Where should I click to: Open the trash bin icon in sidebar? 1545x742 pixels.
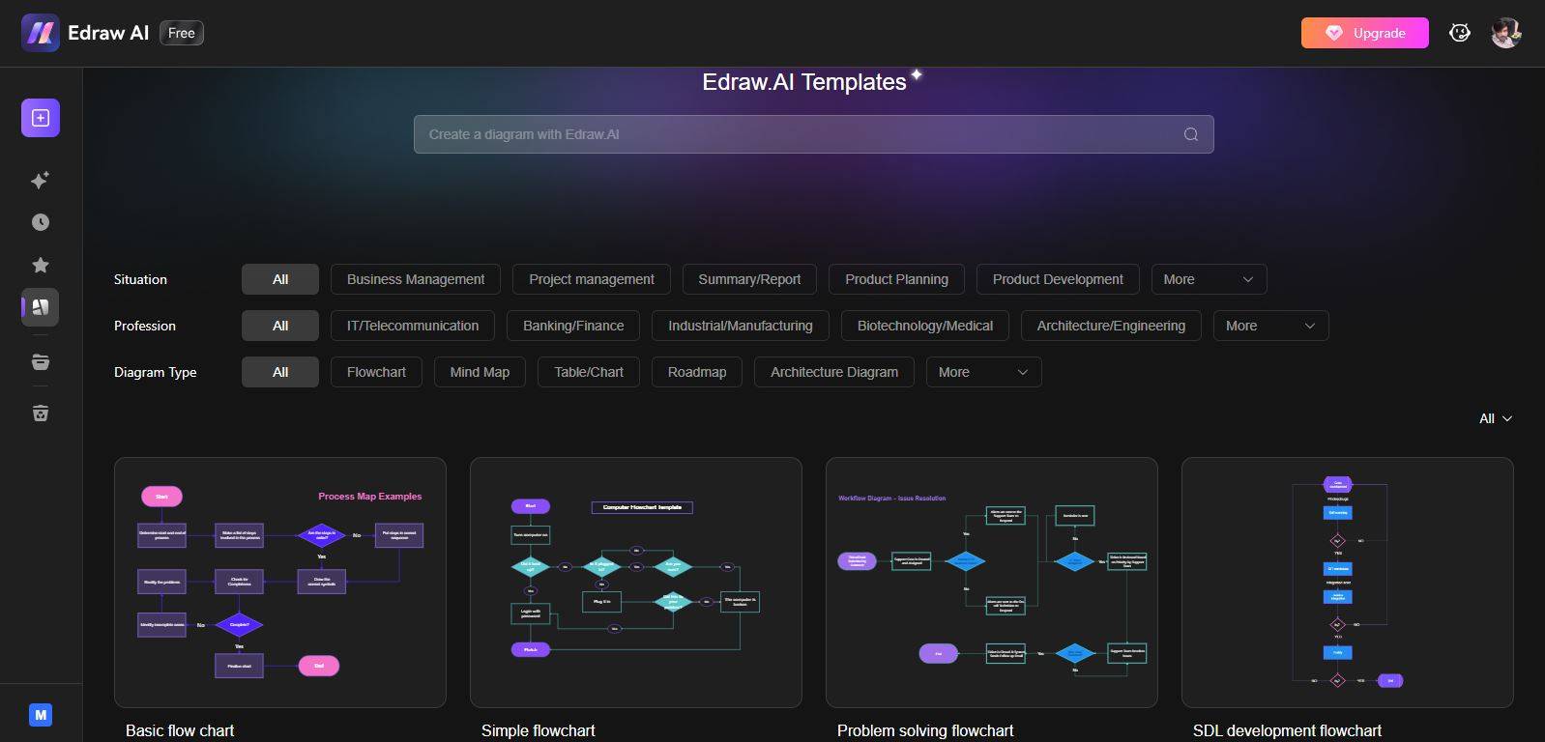pos(41,414)
